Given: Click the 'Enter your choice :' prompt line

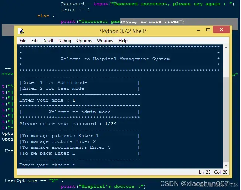Looking at the screenshot, I should 47,165.
